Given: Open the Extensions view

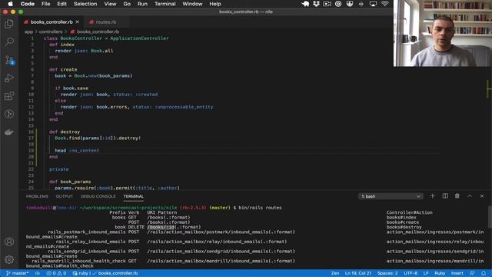Looking at the screenshot, I should [x=9, y=95].
